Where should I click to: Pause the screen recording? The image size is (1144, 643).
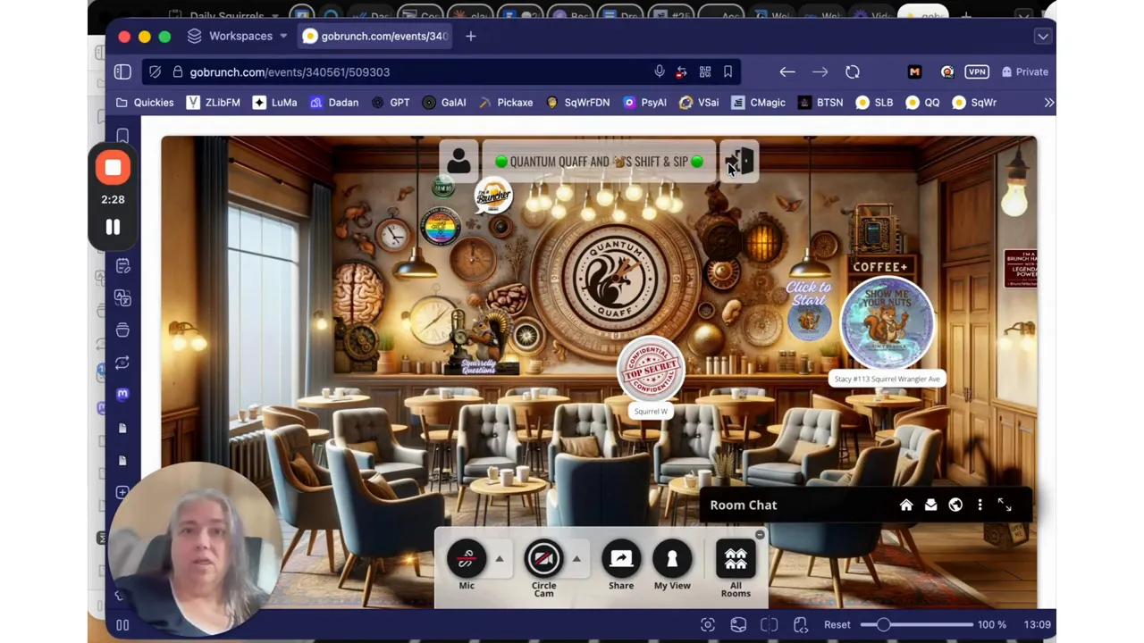[113, 228]
